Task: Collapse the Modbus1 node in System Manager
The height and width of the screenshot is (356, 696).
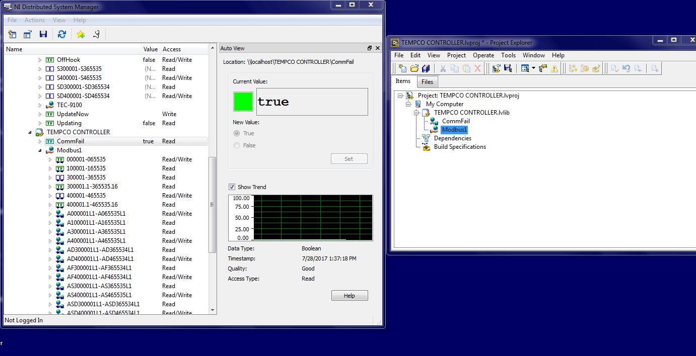Action: (x=40, y=150)
